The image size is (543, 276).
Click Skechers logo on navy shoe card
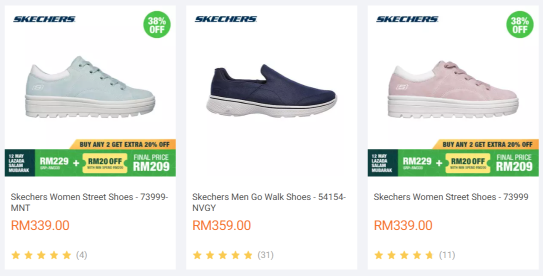pyautogui.click(x=225, y=19)
